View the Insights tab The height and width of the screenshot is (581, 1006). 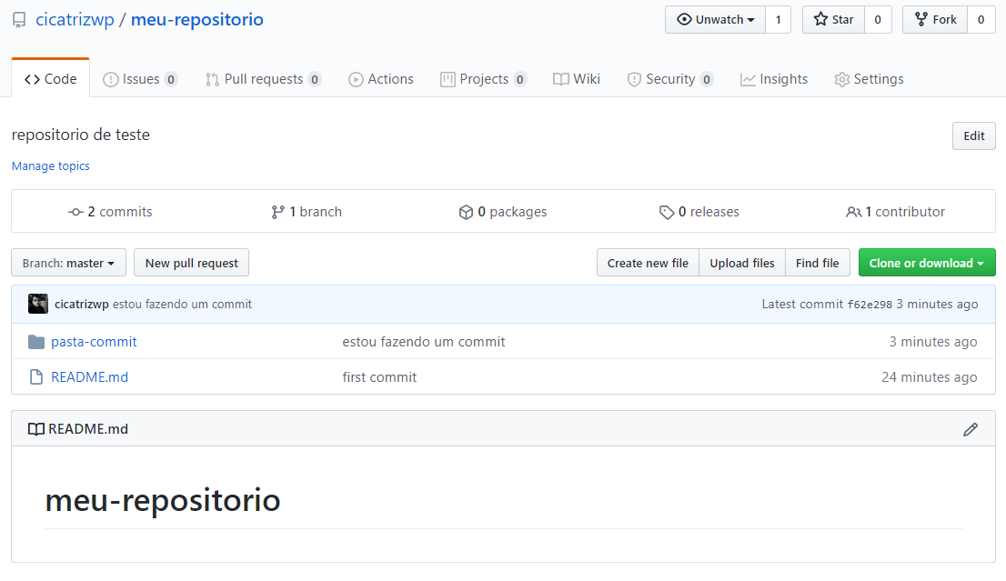(x=774, y=79)
